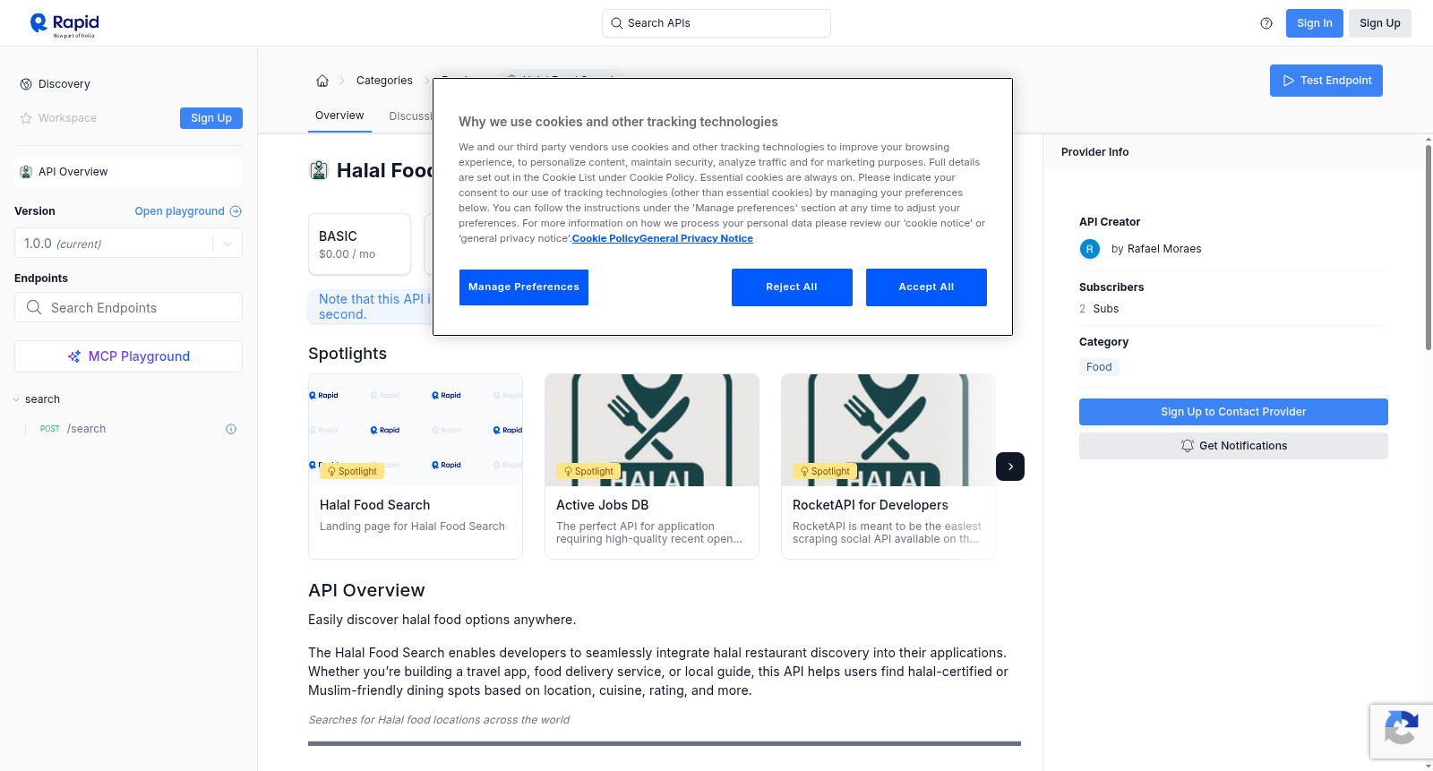Click the Discovery compass icon

click(26, 84)
